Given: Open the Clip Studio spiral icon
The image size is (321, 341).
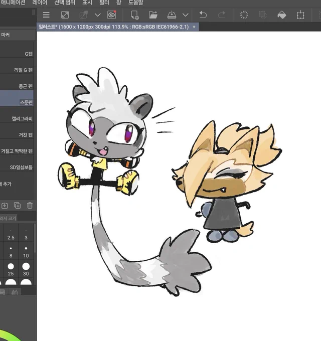Looking at the screenshot, I should click(112, 15).
